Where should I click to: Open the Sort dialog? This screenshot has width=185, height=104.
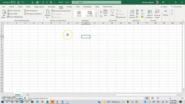(105, 13)
